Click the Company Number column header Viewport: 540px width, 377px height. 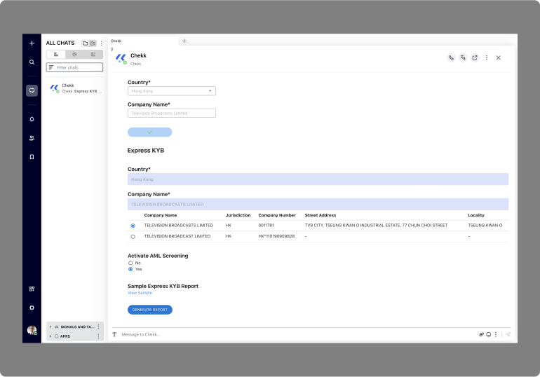pos(277,215)
